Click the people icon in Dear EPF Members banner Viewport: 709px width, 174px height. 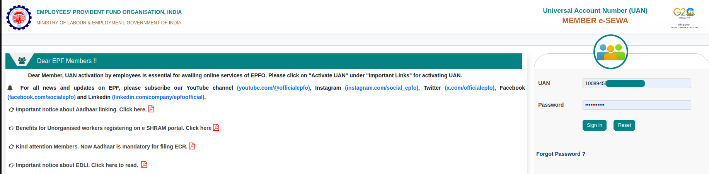pos(22,61)
